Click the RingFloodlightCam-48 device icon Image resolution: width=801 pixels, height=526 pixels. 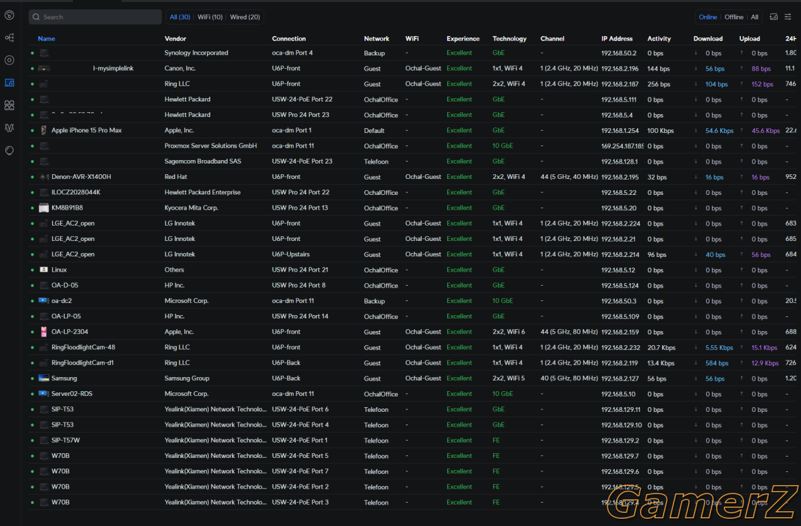pyautogui.click(x=44, y=347)
